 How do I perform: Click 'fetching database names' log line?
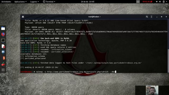tap(53, 45)
